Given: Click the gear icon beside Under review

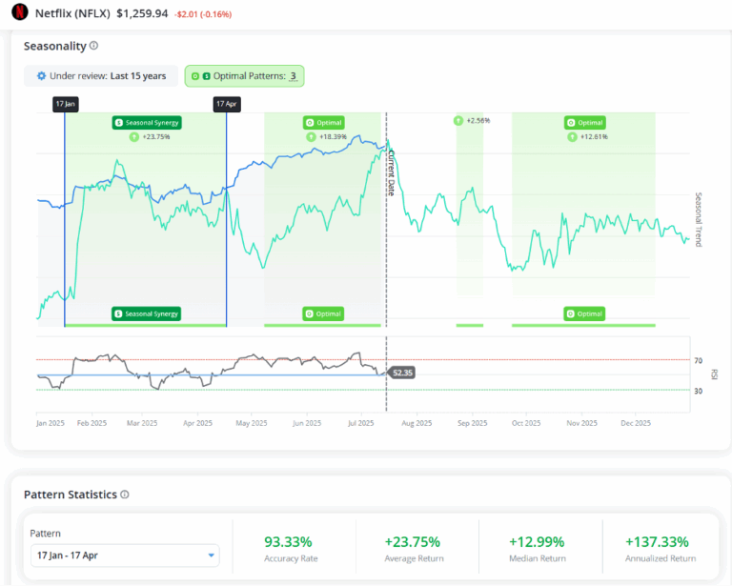Looking at the screenshot, I should pyautogui.click(x=42, y=75).
